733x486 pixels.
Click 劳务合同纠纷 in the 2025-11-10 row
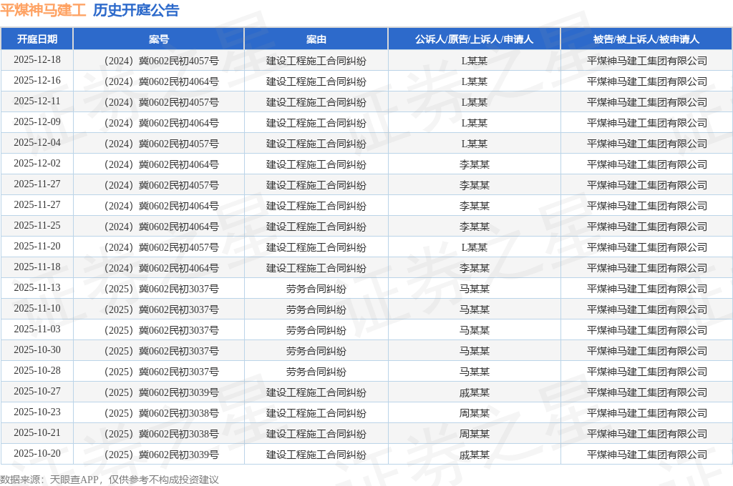click(x=316, y=309)
